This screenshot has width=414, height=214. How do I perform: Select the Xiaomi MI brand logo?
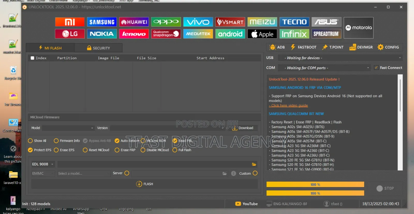(70, 22)
